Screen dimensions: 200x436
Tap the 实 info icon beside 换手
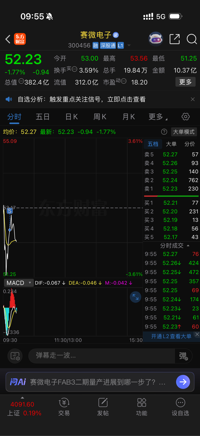coord(74,69)
